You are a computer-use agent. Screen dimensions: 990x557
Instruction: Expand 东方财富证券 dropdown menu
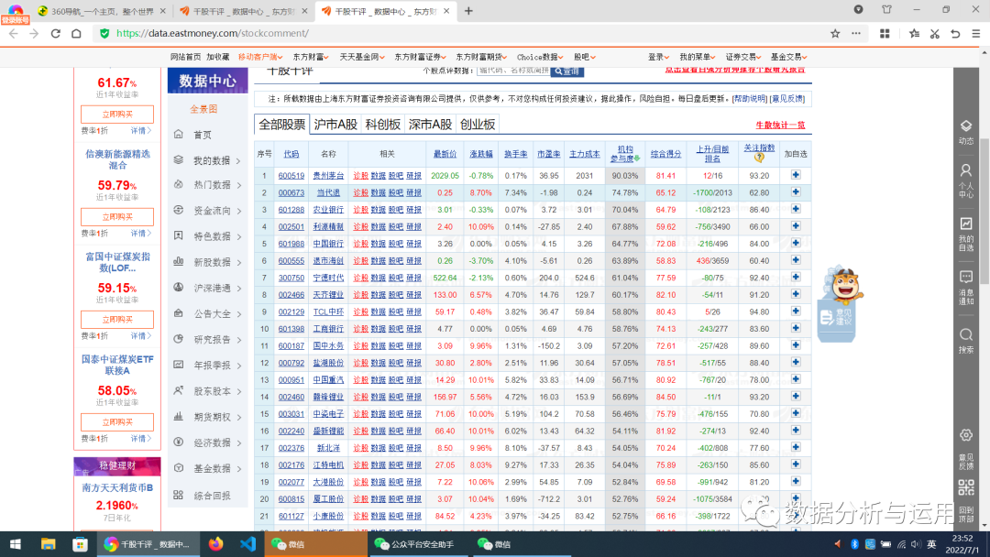pyautogui.click(x=420, y=57)
